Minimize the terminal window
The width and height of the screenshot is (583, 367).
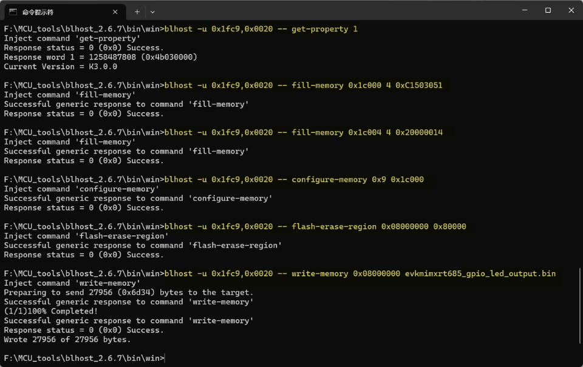click(525, 10)
